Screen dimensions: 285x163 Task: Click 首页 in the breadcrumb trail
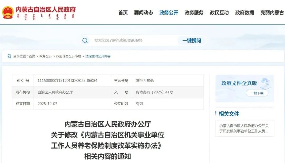tap(32, 56)
